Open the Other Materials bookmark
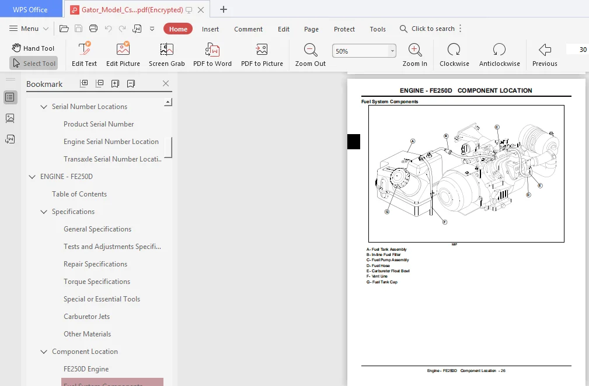 (87, 334)
